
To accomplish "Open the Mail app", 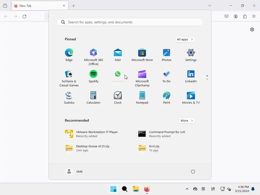I will (x=118, y=55).
